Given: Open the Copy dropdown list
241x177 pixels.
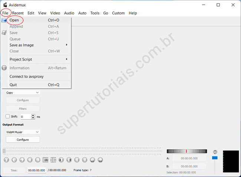Looking at the screenshot, I should point(23,93).
